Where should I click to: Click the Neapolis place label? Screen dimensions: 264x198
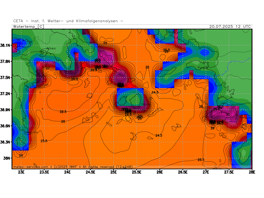click(x=31, y=132)
